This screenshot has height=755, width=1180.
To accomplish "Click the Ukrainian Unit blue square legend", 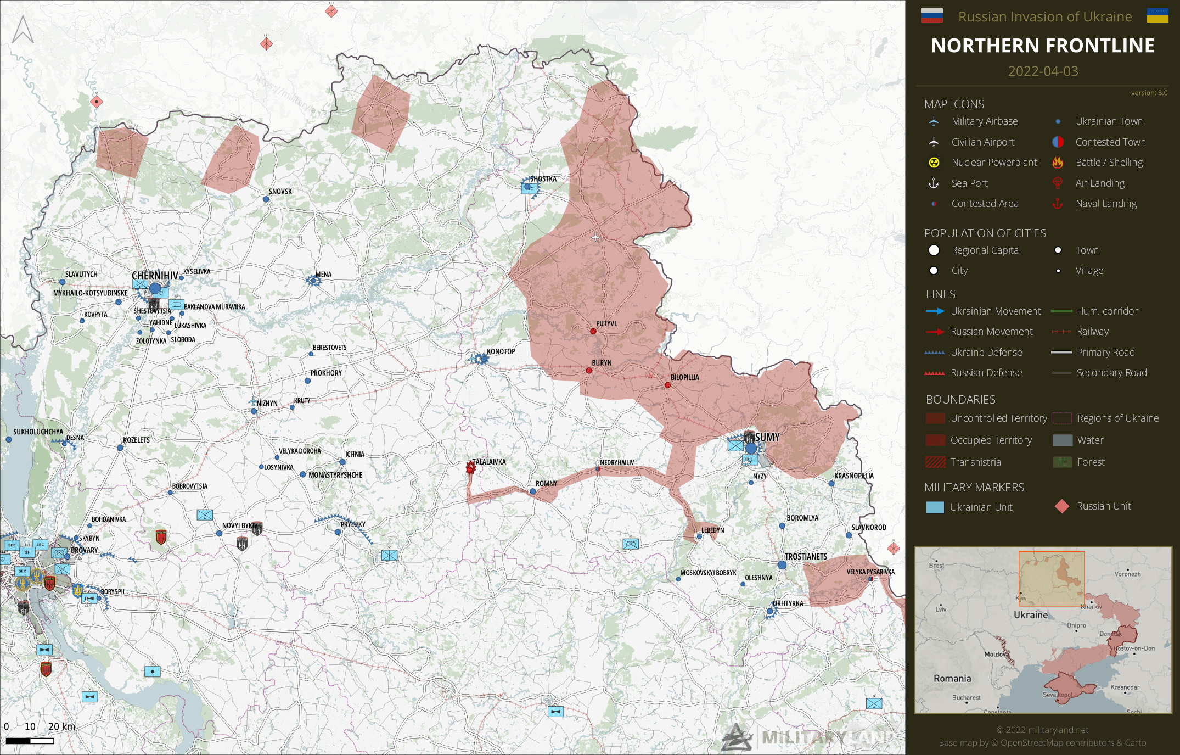I will click(935, 507).
